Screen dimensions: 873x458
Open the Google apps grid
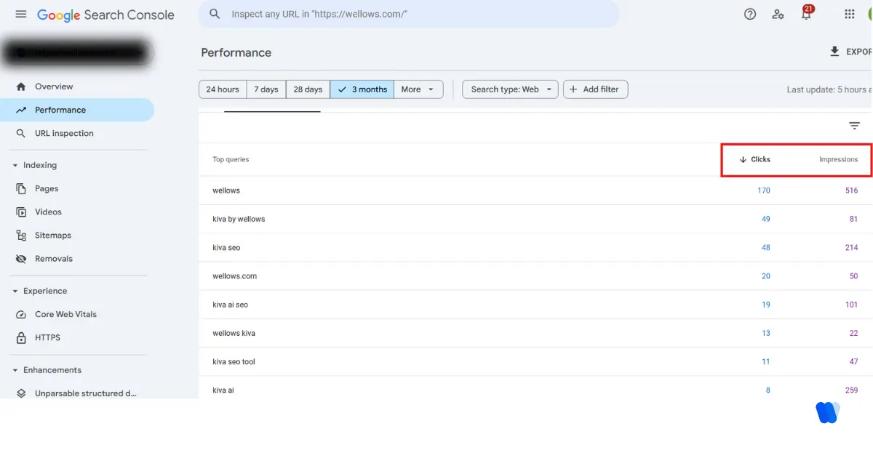pos(849,14)
